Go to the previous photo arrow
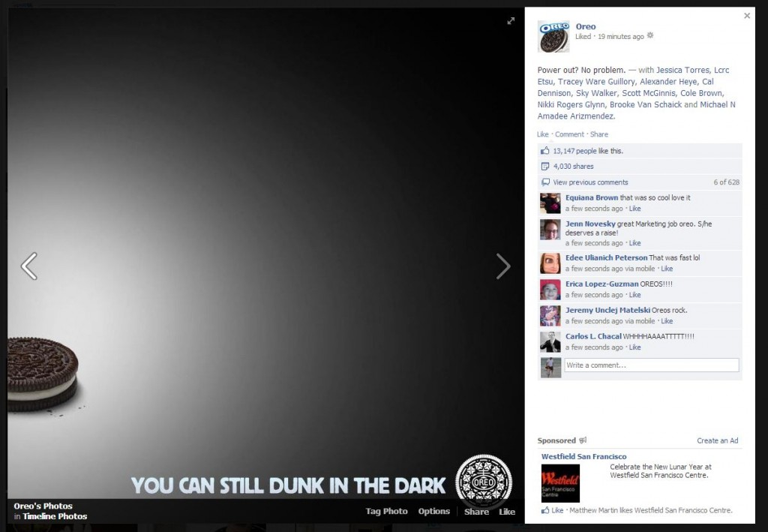768x532 pixels. [28, 266]
